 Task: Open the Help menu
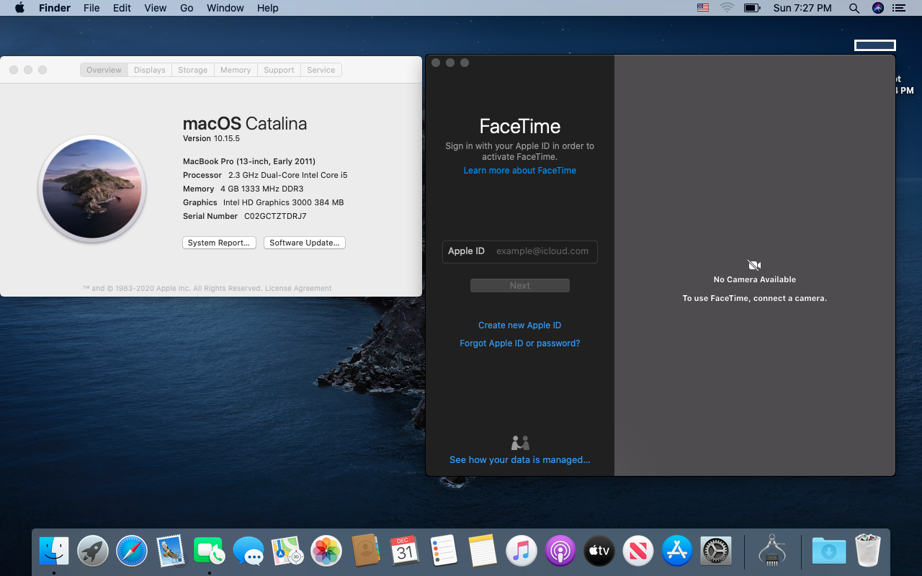click(267, 8)
